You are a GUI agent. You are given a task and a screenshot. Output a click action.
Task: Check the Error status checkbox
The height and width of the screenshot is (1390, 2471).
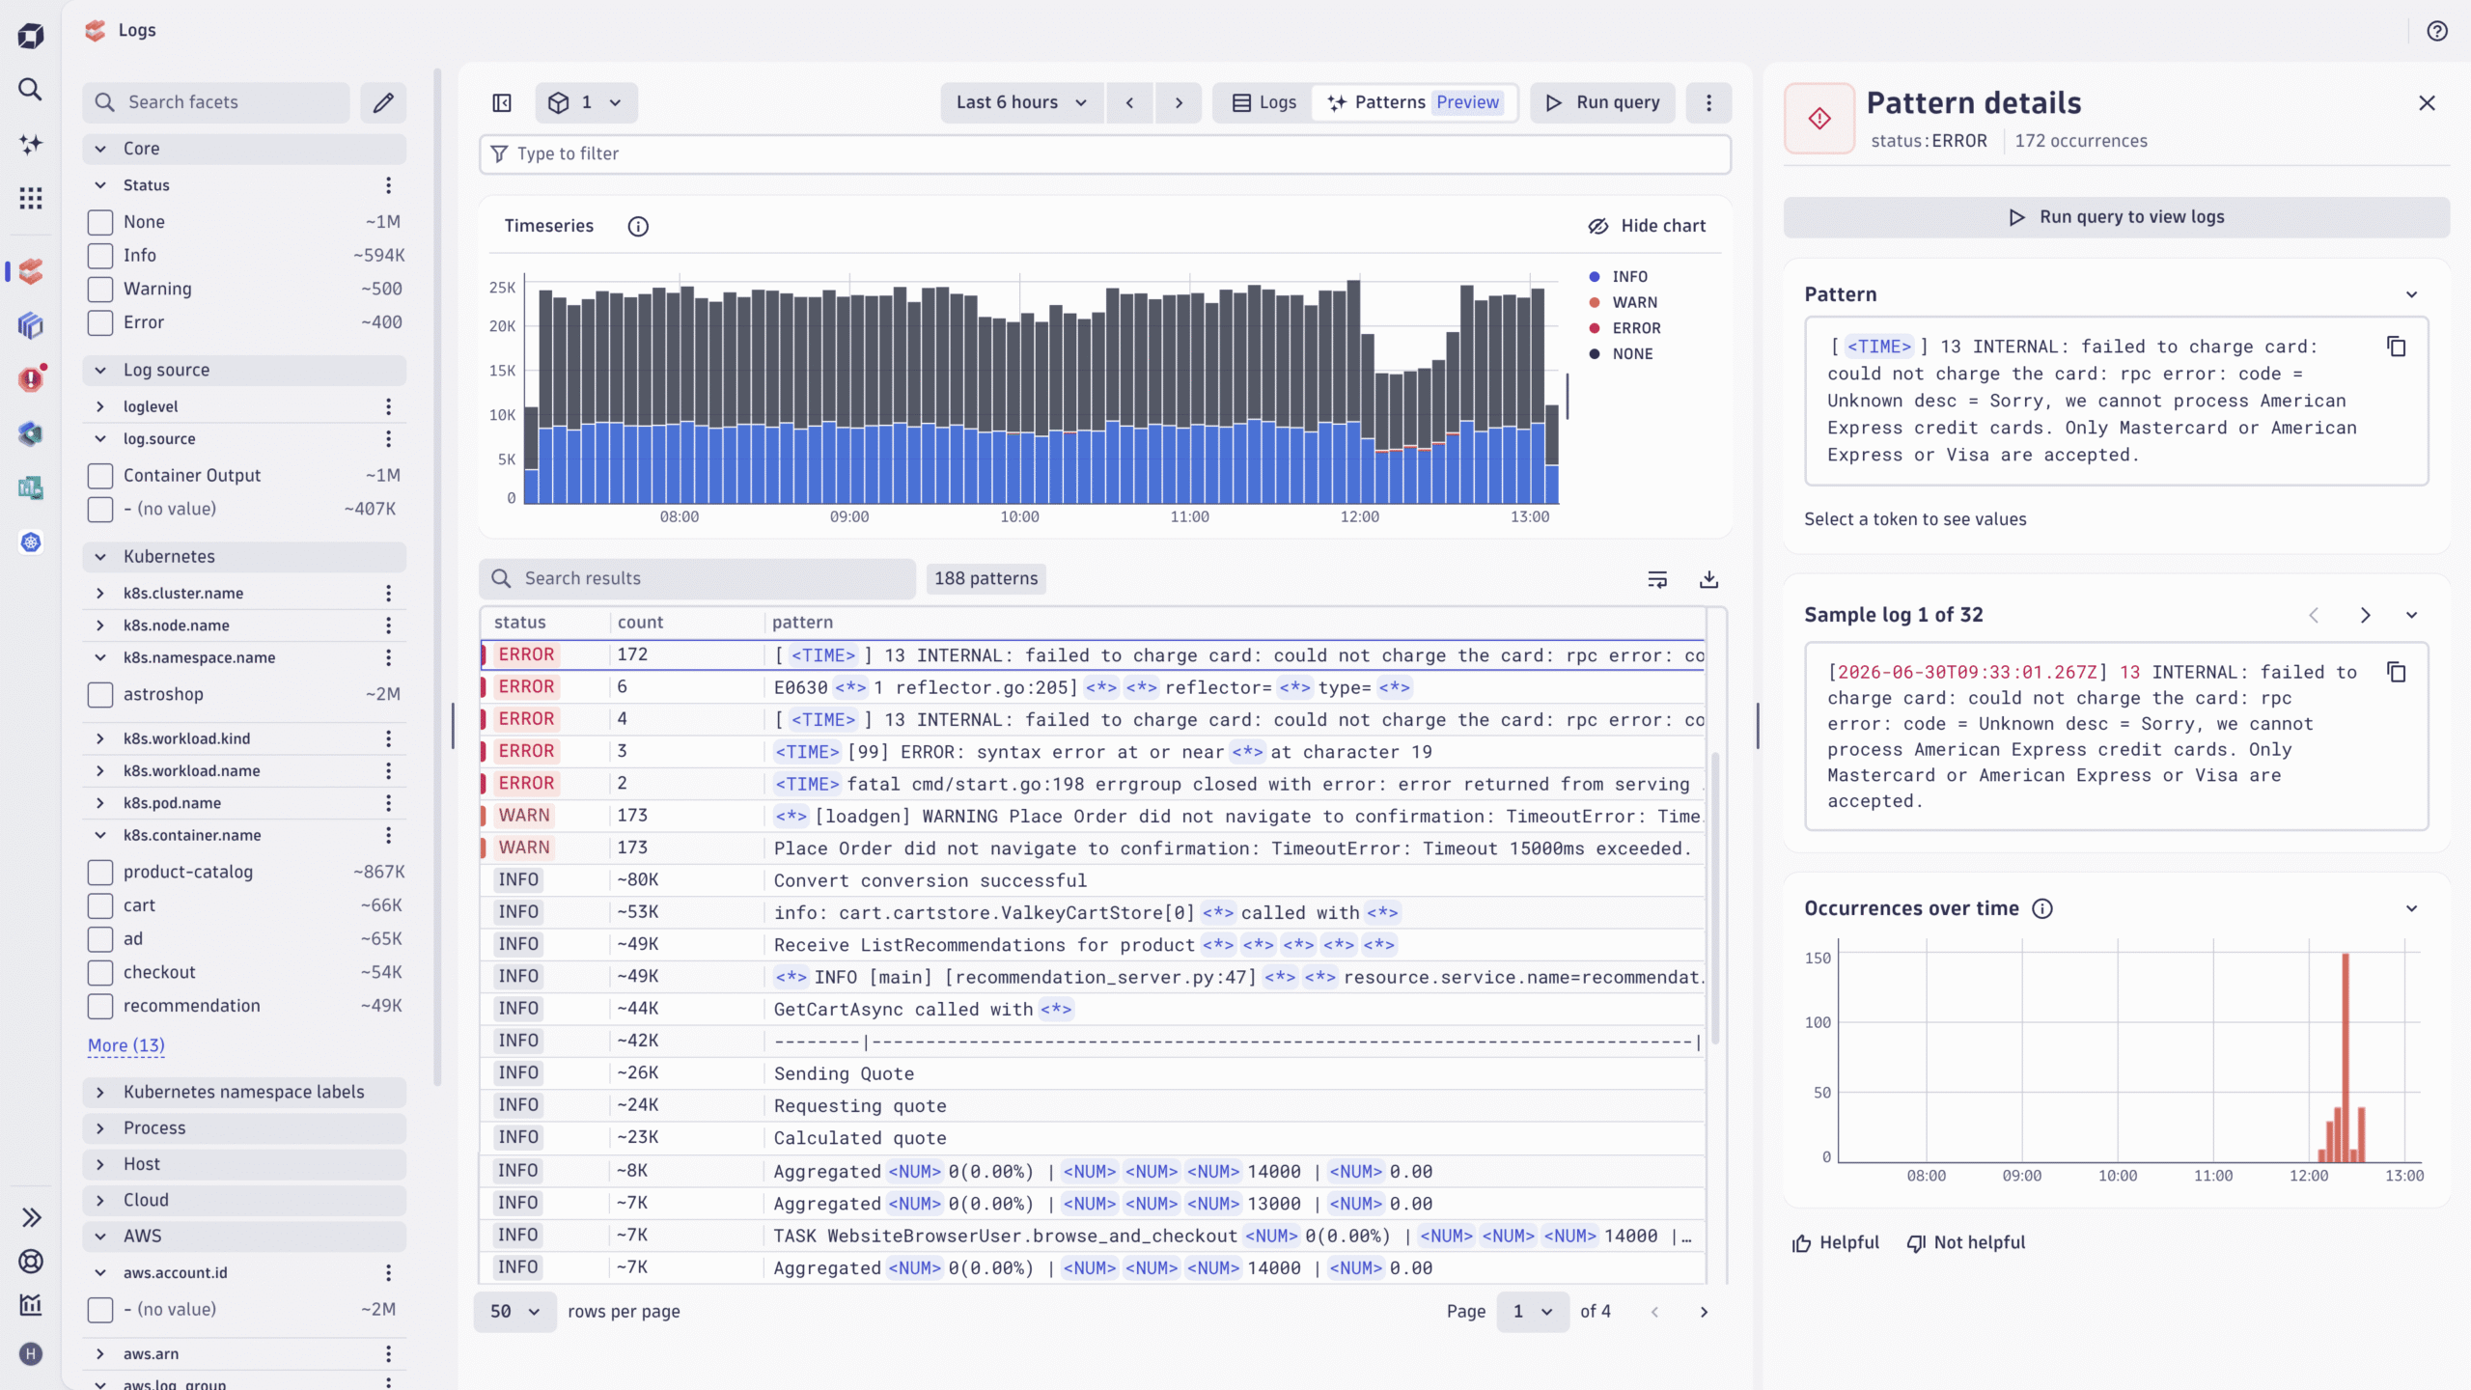pos(100,322)
